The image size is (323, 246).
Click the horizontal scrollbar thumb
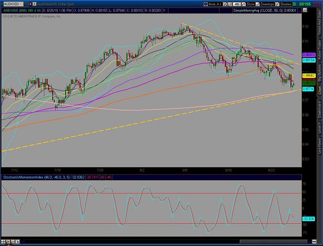tap(273, 241)
